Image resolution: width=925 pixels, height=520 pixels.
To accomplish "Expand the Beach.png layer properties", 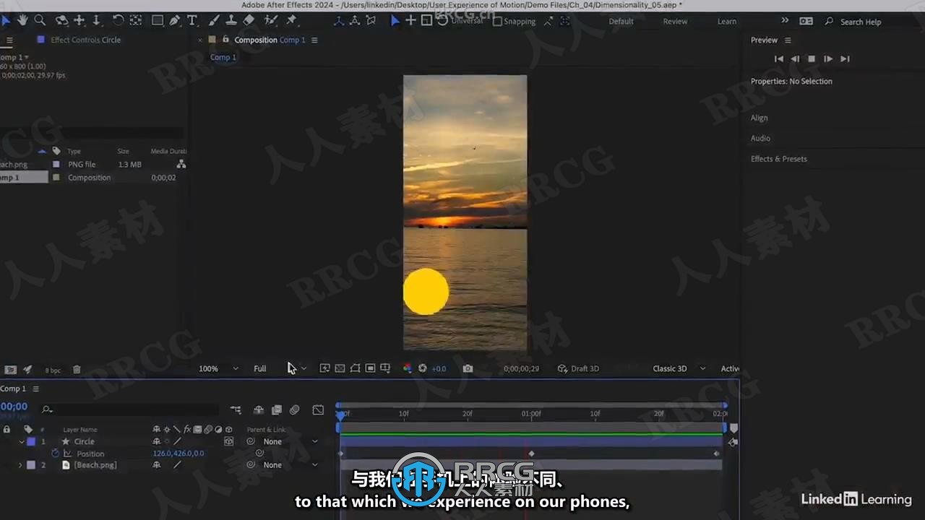I will [20, 465].
